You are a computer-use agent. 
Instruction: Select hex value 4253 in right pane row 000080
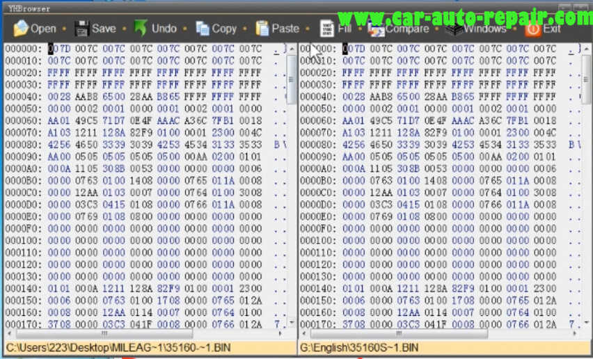[463, 145]
